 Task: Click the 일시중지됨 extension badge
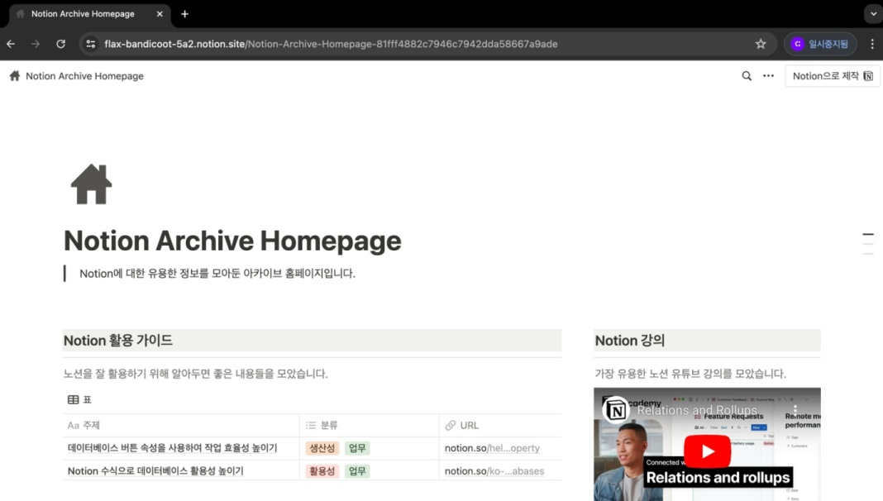pos(819,43)
